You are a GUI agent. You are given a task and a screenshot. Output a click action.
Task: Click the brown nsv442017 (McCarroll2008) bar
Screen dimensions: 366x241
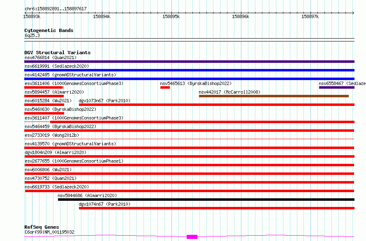point(274,96)
